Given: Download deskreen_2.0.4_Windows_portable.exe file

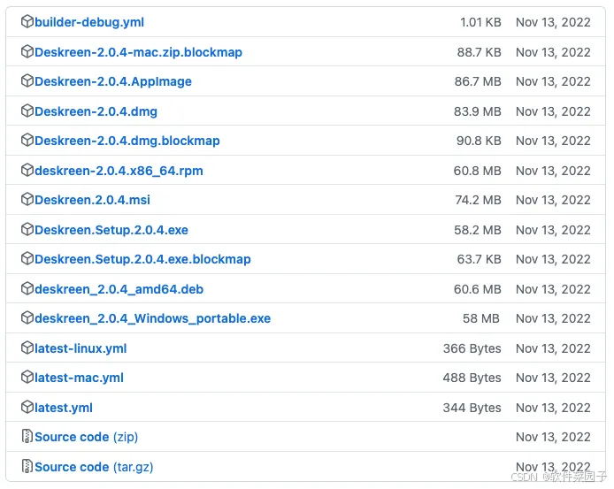Looking at the screenshot, I should (x=153, y=318).
